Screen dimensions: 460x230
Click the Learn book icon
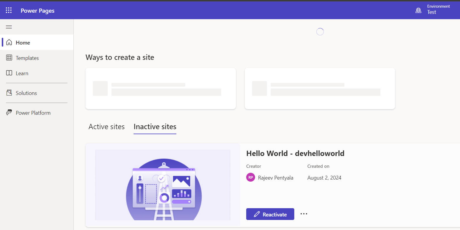tap(9, 73)
